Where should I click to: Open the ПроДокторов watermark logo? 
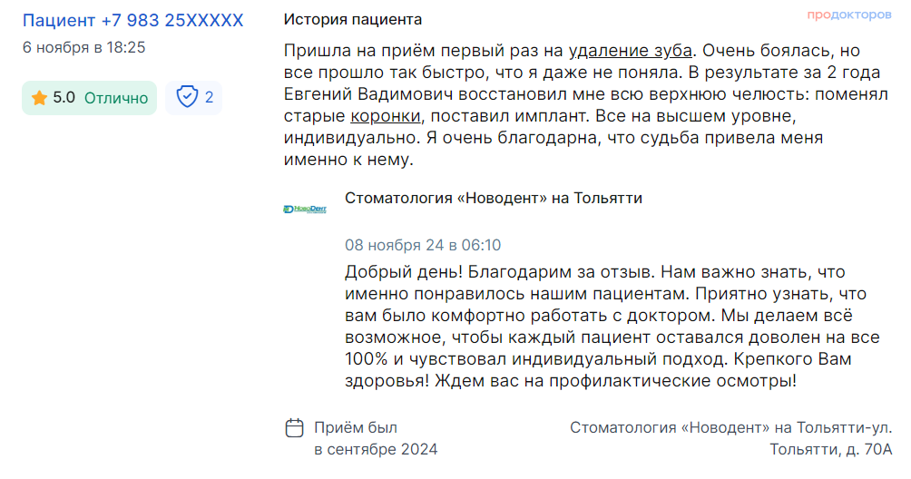[x=848, y=15]
